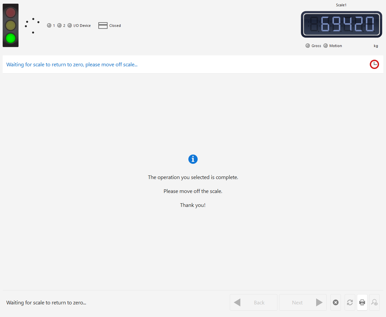The width and height of the screenshot is (386, 317).
Task: Click the Scale1 weight display reading
Action: click(x=341, y=24)
